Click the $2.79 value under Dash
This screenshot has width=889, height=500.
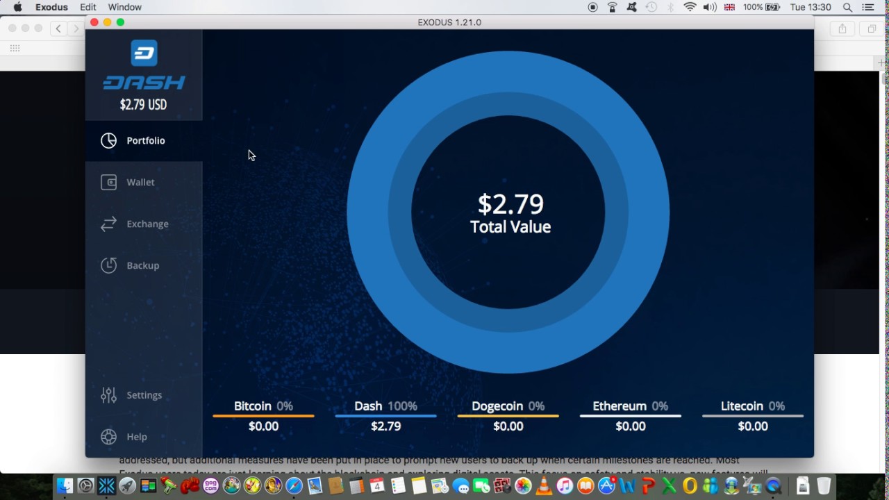[x=385, y=426]
